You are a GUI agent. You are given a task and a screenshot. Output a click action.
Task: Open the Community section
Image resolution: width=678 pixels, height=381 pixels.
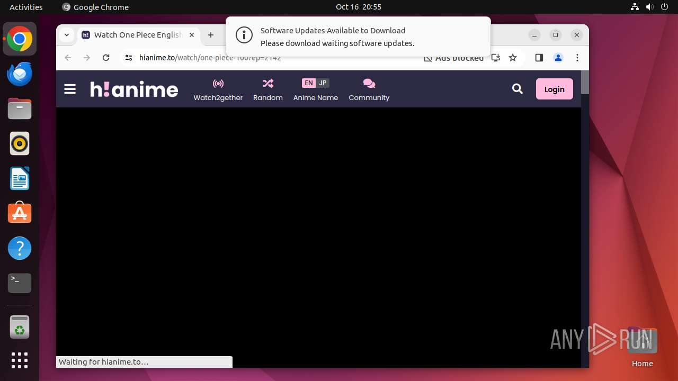pos(369,89)
